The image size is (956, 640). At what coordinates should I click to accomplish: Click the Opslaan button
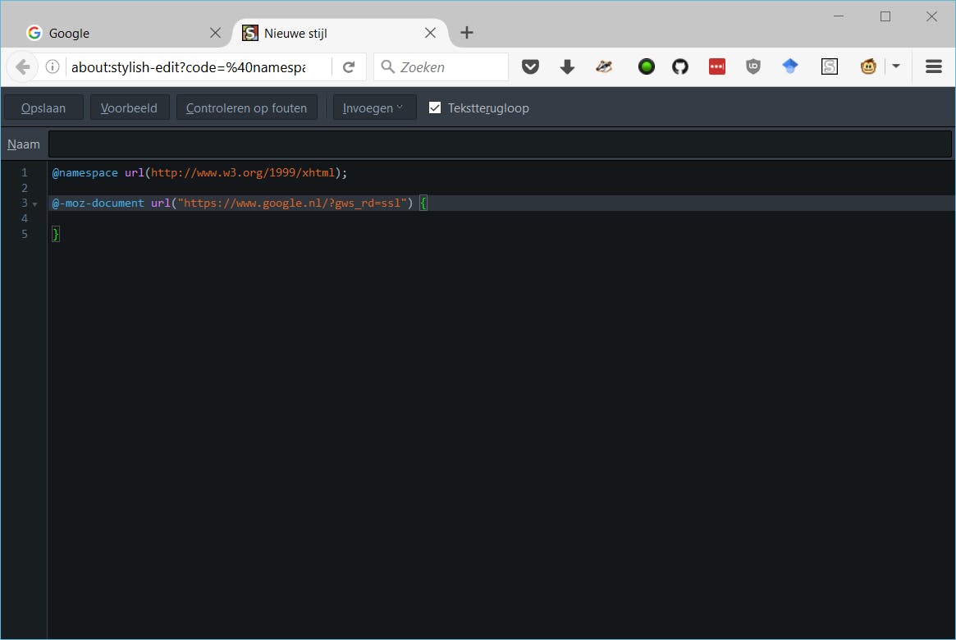pyautogui.click(x=43, y=107)
